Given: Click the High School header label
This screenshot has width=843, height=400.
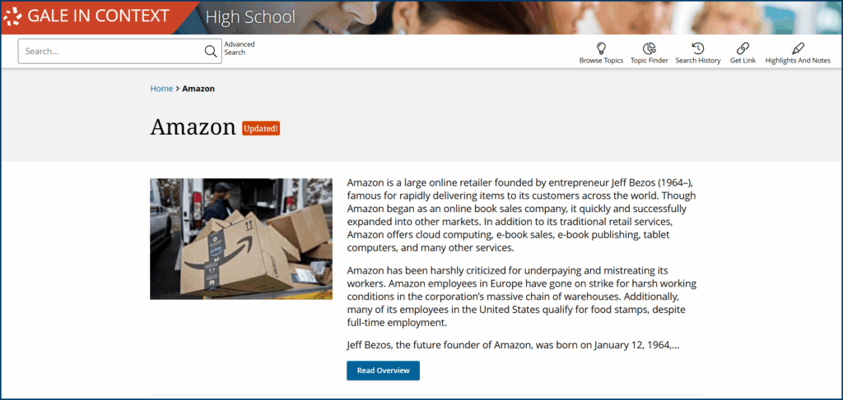Looking at the screenshot, I should coord(250,17).
